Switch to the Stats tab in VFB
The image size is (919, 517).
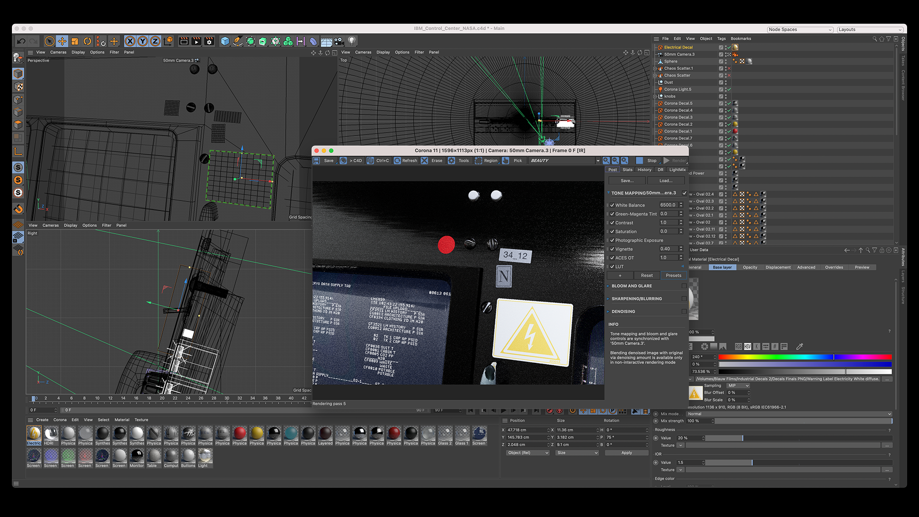(x=628, y=169)
